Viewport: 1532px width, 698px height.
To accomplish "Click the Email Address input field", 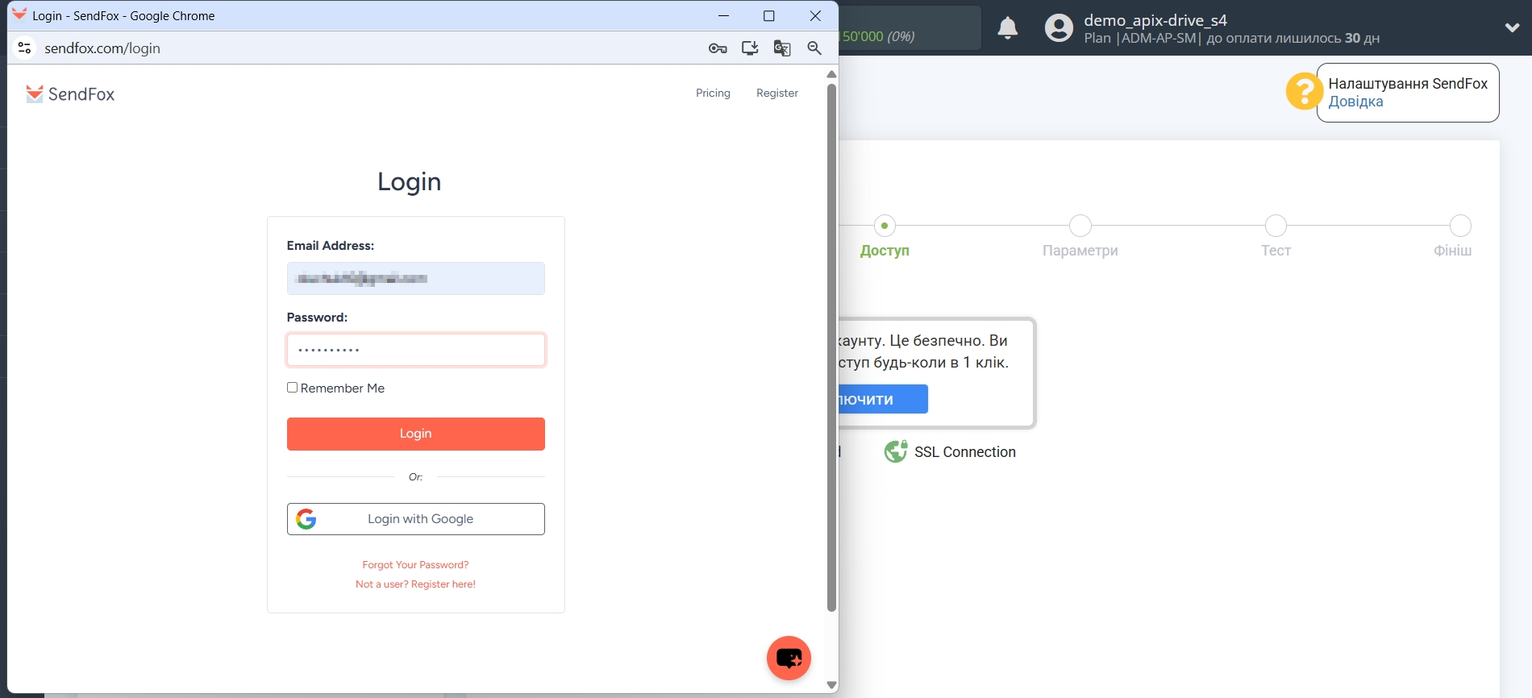I will [416, 278].
